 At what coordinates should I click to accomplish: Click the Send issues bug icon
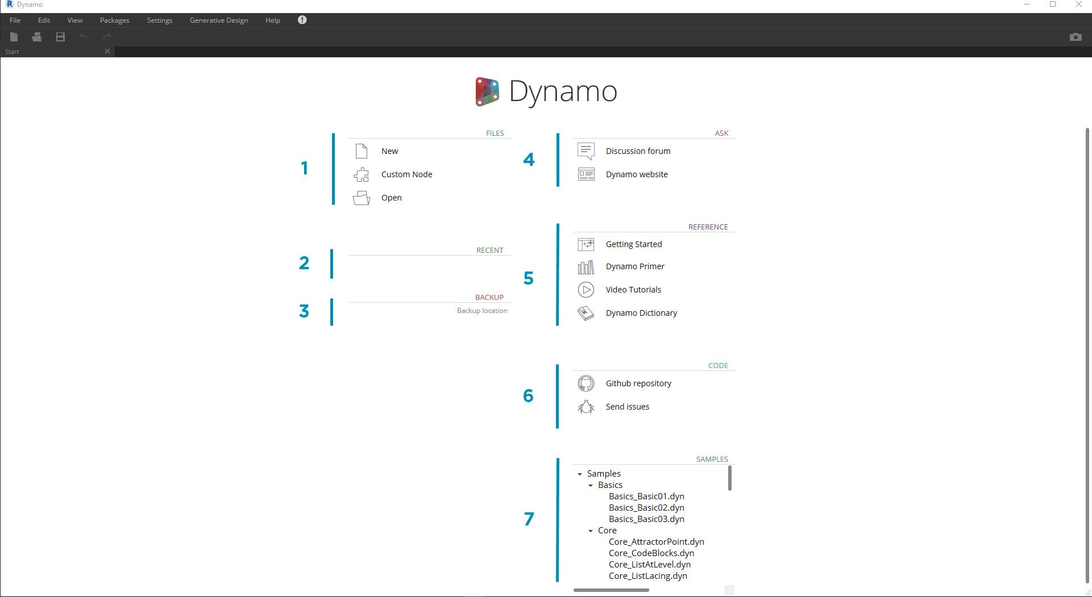586,406
